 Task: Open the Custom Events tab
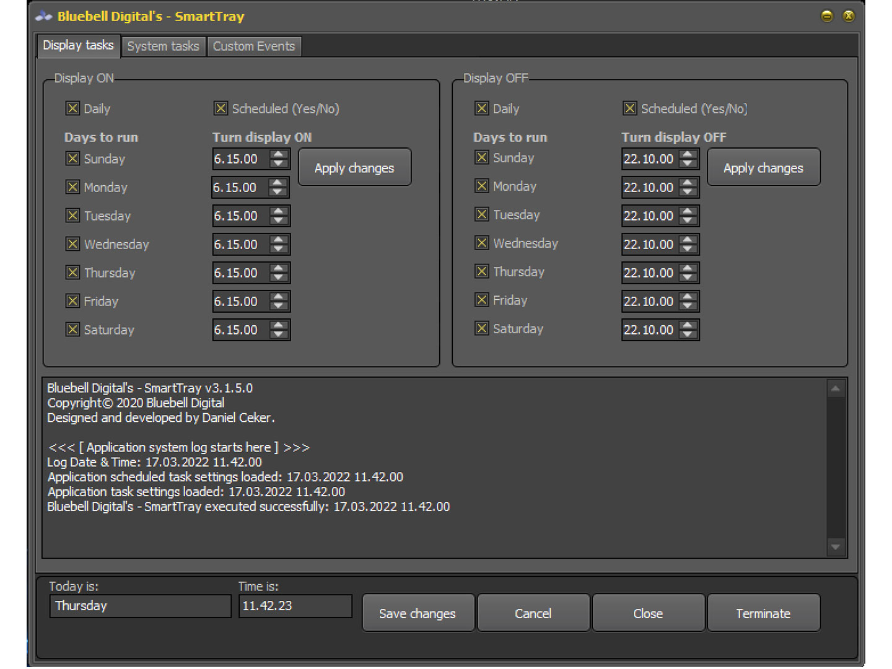(254, 46)
